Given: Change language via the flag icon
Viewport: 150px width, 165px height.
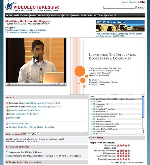Looking at the screenshot, I should 142,2.
